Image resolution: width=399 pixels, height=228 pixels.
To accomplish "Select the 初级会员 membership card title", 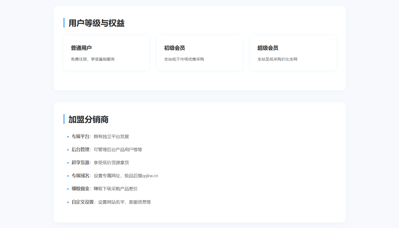I will 174,48.
